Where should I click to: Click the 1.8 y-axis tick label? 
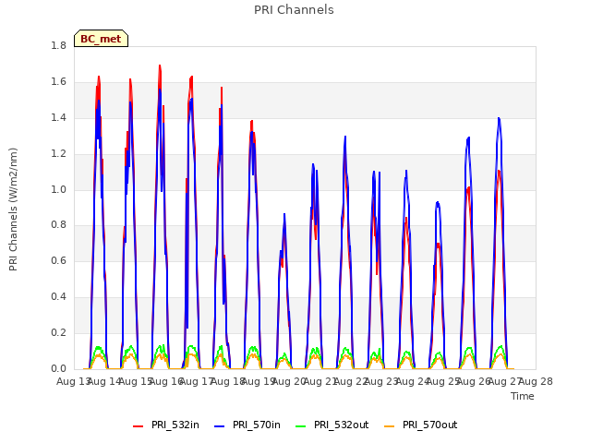click(58, 45)
